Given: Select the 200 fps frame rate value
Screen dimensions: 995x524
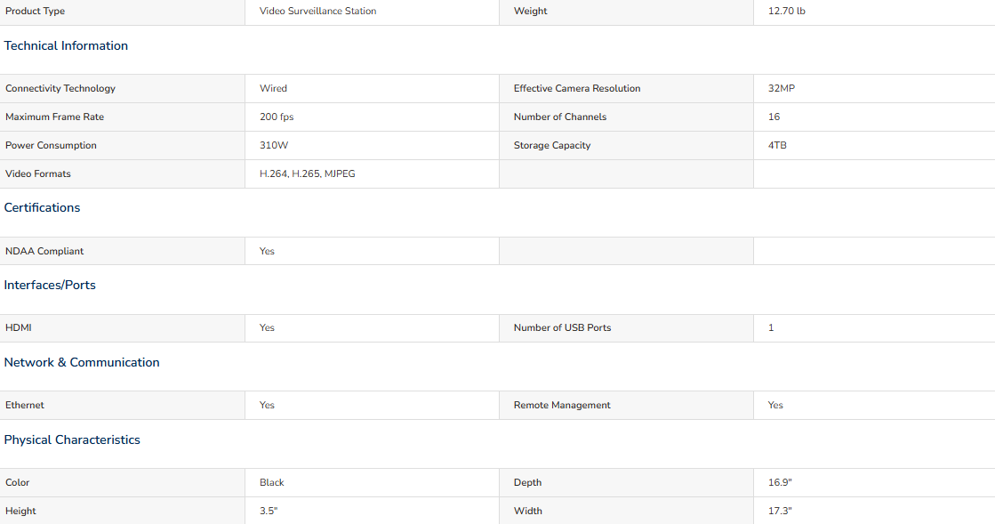Looking at the screenshot, I should coord(277,117).
